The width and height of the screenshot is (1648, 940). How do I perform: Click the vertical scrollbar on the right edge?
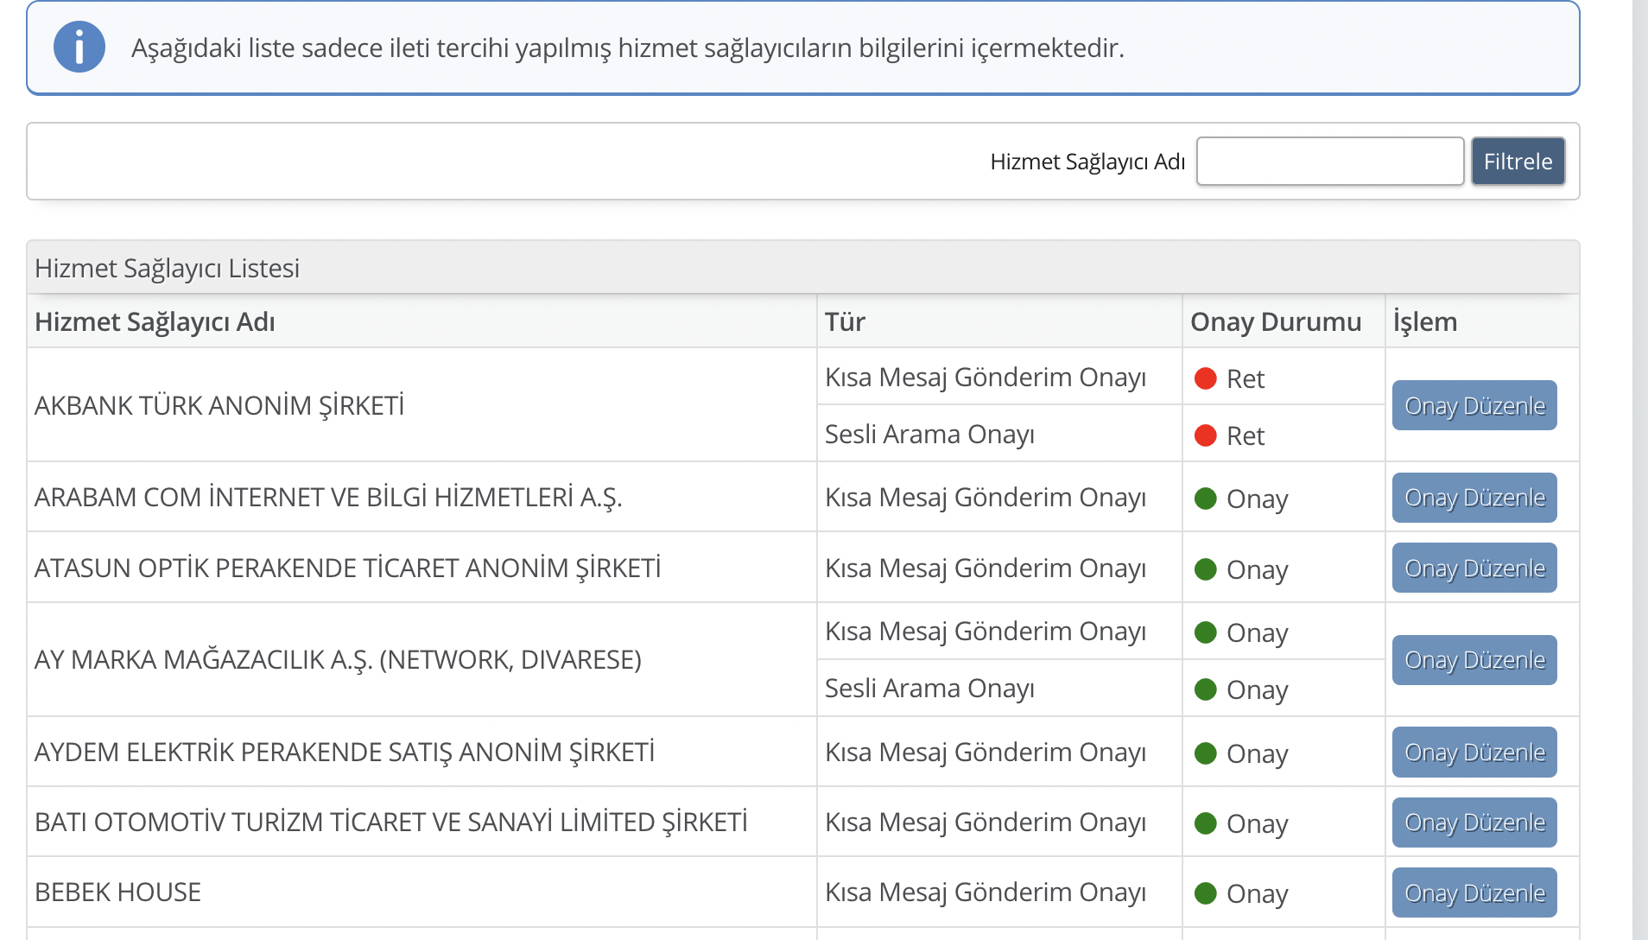[x=1640, y=470]
